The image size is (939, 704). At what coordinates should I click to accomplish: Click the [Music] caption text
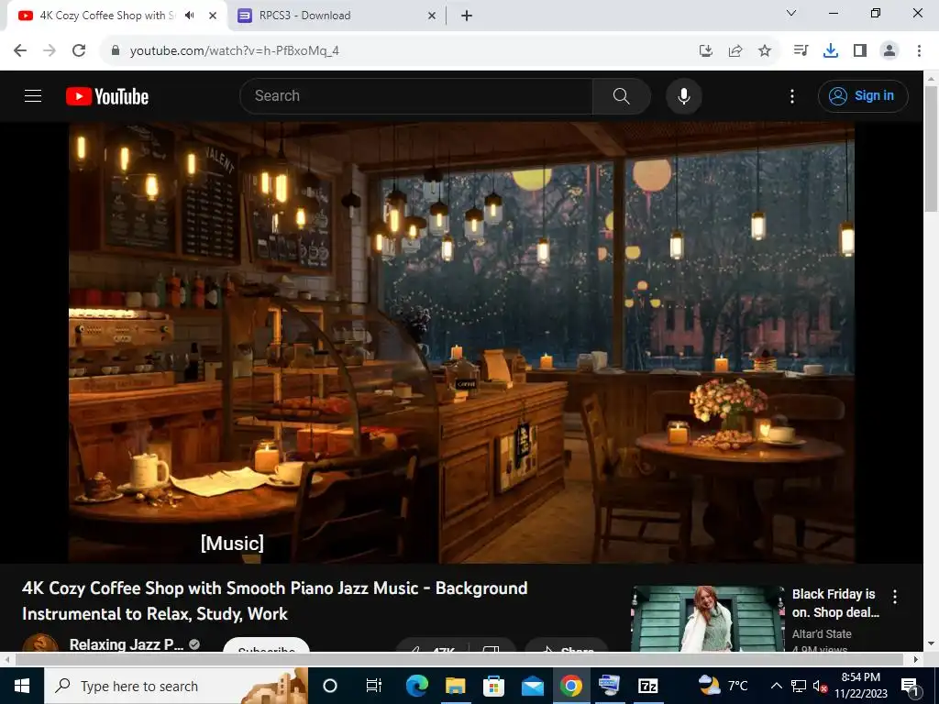[x=232, y=543]
